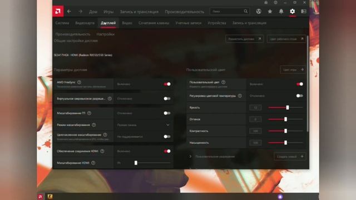
Task: Show help for Целочисленное масштабирование
Action: pyautogui.click(x=105, y=134)
